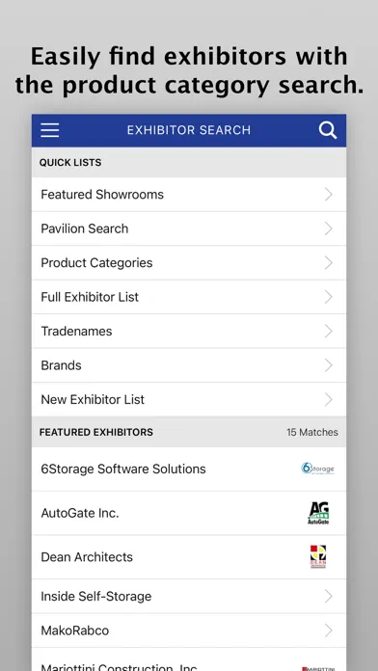Open Dean Architects exhibitor entry
This screenshot has height=671, width=378.
point(189,557)
